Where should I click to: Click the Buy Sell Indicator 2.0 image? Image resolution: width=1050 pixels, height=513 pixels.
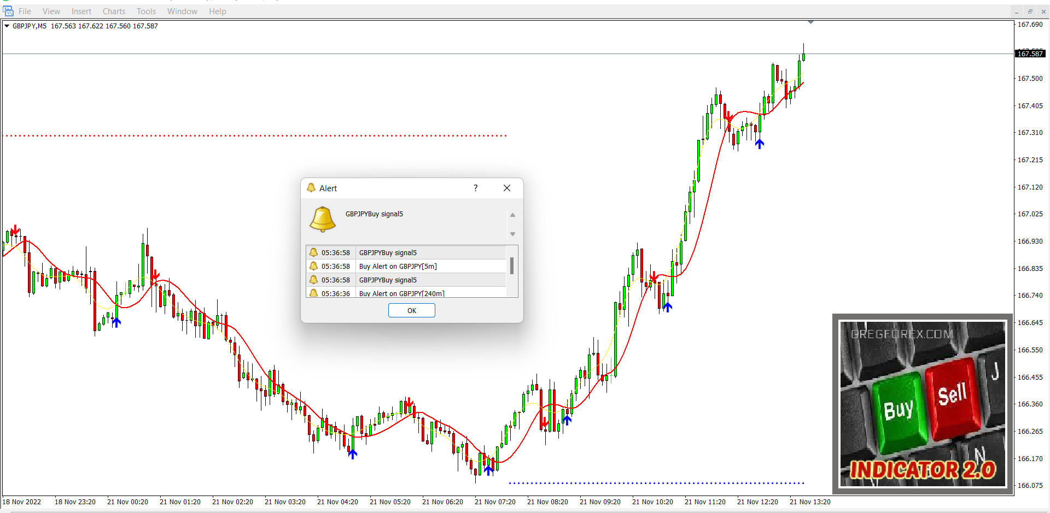[x=923, y=404]
